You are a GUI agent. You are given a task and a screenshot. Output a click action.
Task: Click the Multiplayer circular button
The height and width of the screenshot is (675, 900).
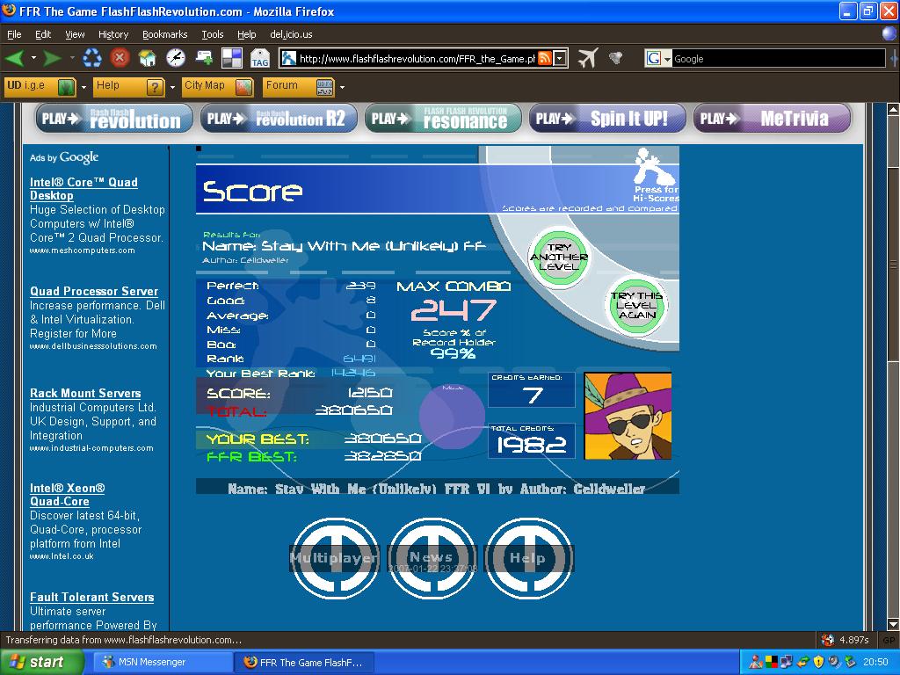[335, 558]
